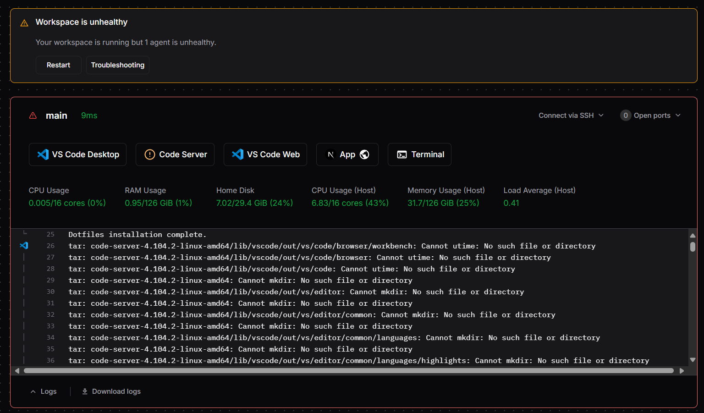Viewport: 704px width, 413px height.
Task: Click Download logs
Action: (116, 391)
